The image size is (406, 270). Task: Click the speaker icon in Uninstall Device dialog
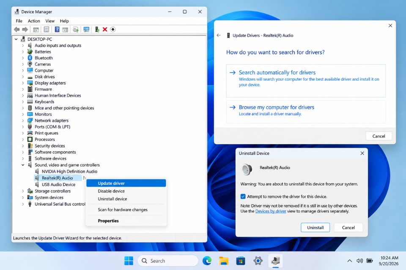(x=247, y=169)
